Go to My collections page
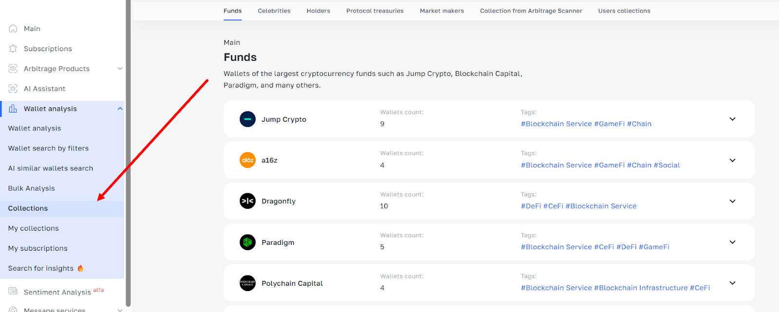The image size is (779, 312). tap(33, 228)
